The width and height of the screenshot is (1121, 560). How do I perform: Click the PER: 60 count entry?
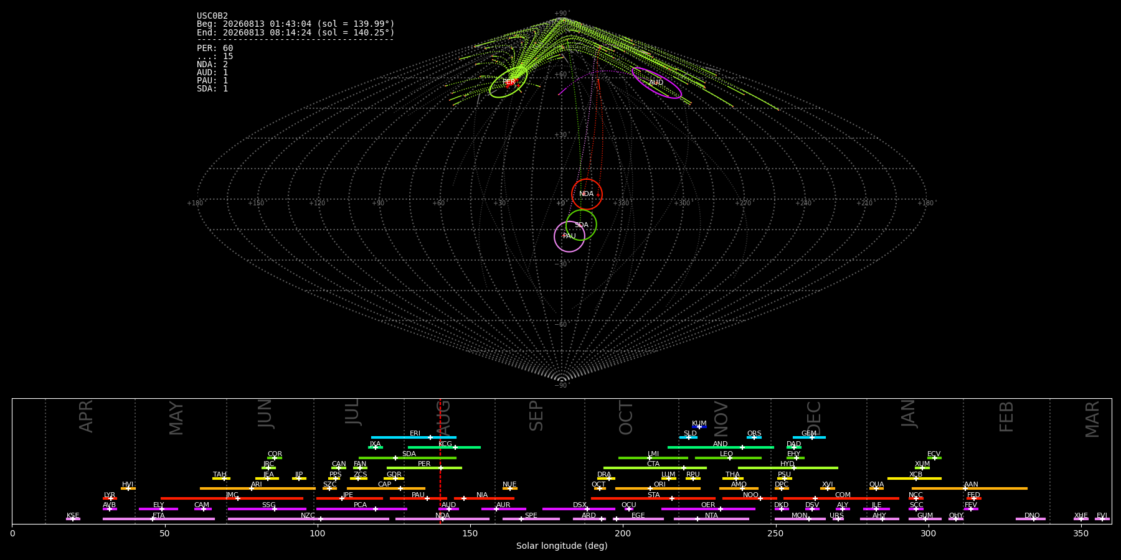[215, 49]
